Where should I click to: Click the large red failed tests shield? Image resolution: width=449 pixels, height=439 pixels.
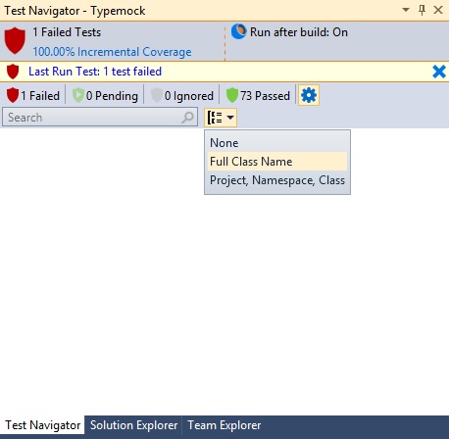[x=15, y=41]
